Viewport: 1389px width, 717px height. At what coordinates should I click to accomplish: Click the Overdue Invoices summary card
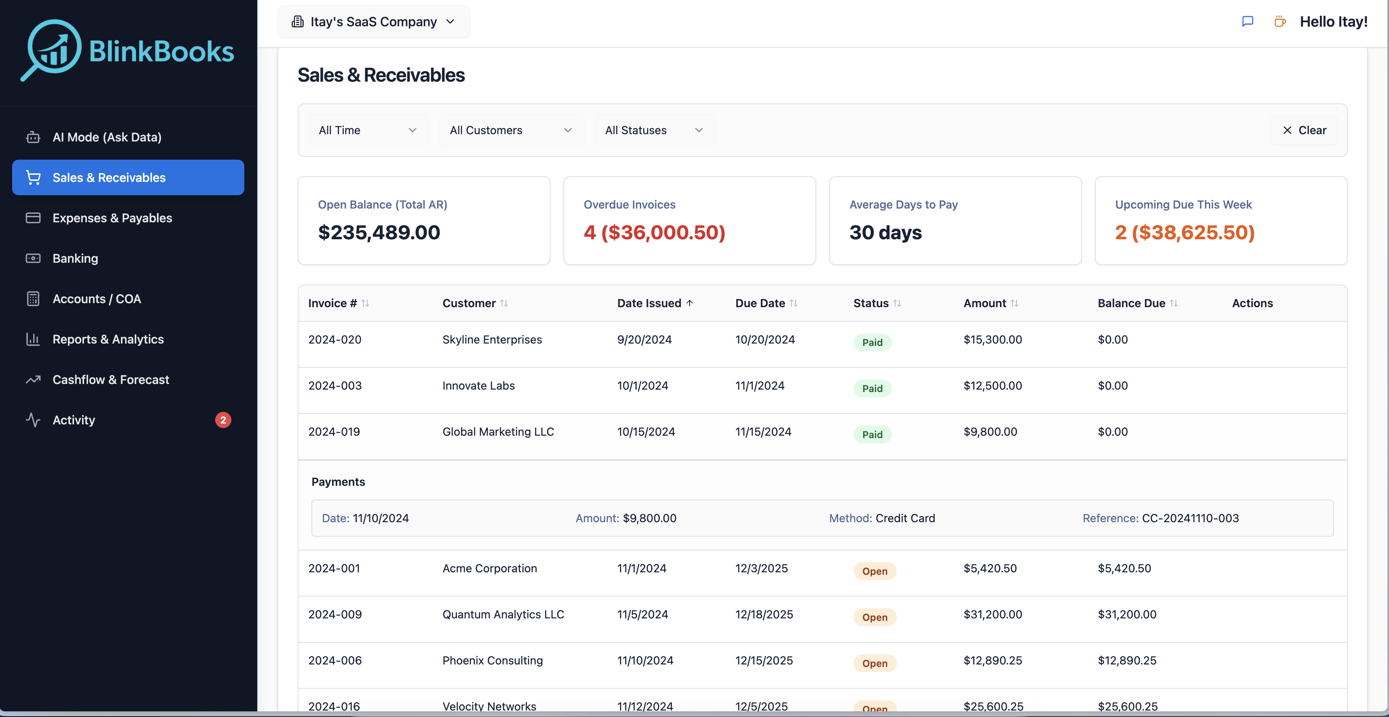(689, 220)
